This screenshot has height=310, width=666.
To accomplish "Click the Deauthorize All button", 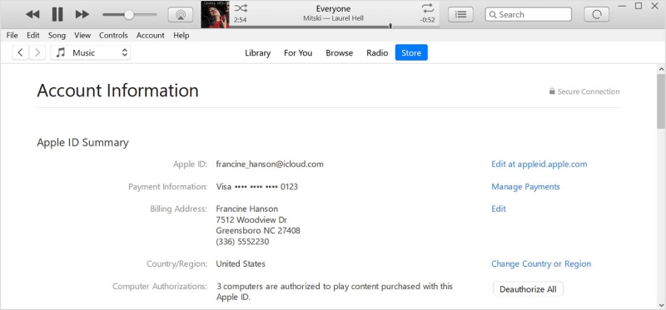I will click(528, 289).
